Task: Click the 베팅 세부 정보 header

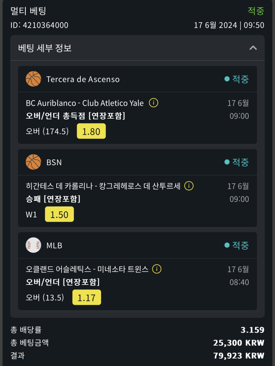Action: (45, 48)
